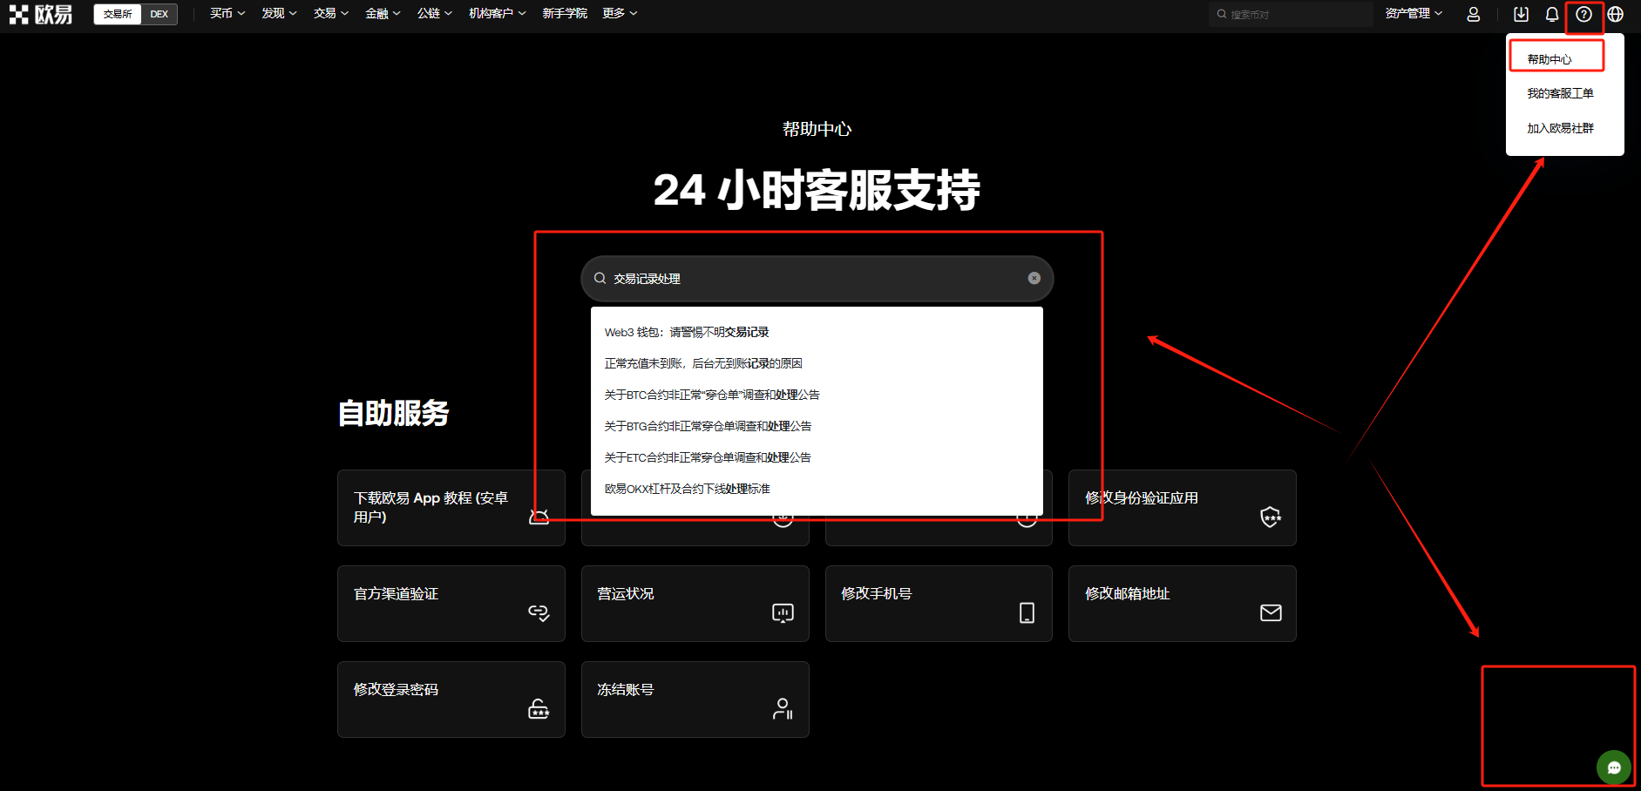The height and width of the screenshot is (791, 1641).
Task: Open the 修改手机号 card
Action: [939, 604]
